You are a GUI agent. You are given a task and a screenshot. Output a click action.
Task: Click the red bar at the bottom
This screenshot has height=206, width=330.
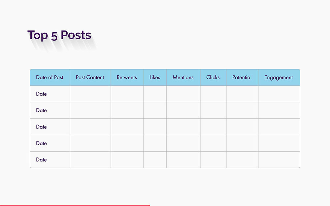tap(75, 205)
